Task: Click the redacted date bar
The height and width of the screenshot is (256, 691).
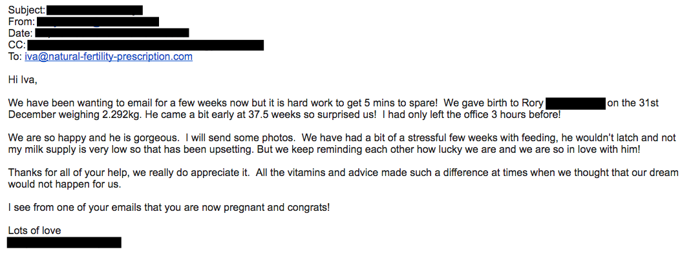Action: tap(112, 33)
